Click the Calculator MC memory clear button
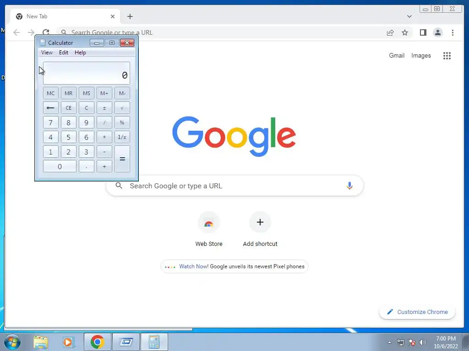This screenshot has width=469, height=351. tap(50, 93)
